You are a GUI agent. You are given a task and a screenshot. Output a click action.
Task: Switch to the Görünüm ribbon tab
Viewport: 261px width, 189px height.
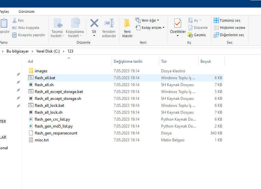click(26, 12)
